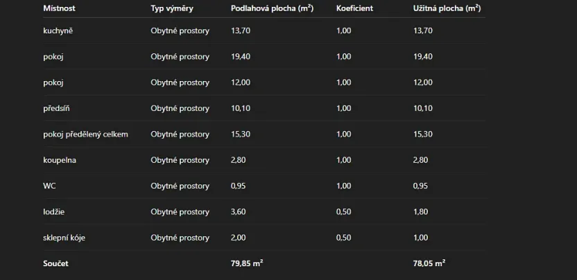Select the "WC" row label
Viewport: 577px width, 280px height.
click(49, 186)
